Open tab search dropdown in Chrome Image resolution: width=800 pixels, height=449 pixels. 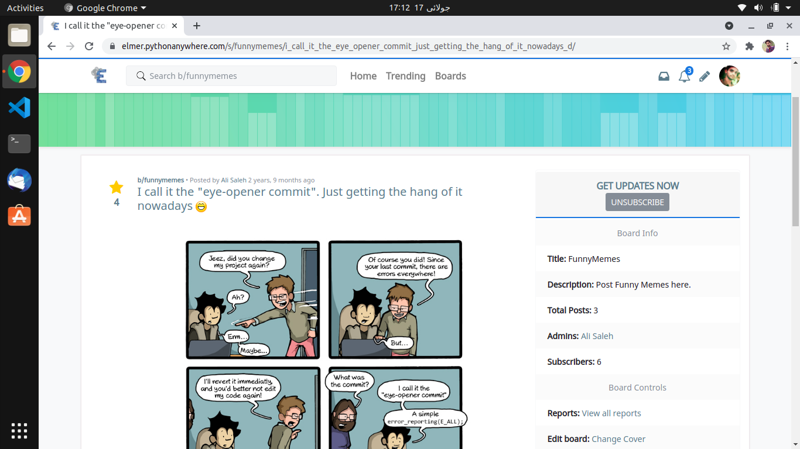tap(729, 26)
